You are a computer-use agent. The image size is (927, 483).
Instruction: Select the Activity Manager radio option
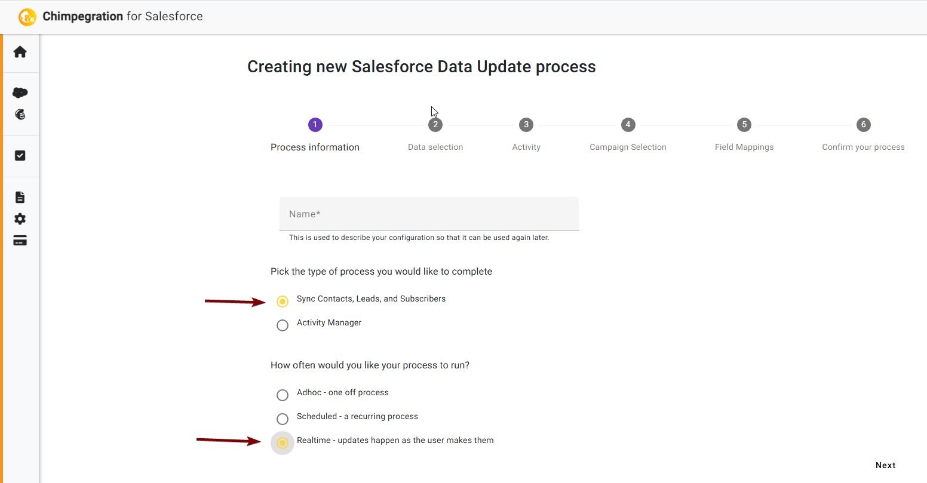(283, 325)
